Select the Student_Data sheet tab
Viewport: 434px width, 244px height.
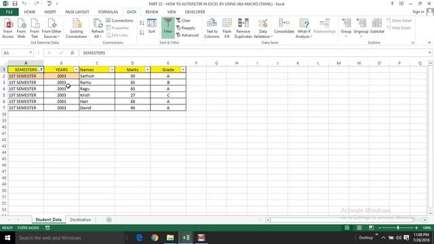tap(48, 220)
